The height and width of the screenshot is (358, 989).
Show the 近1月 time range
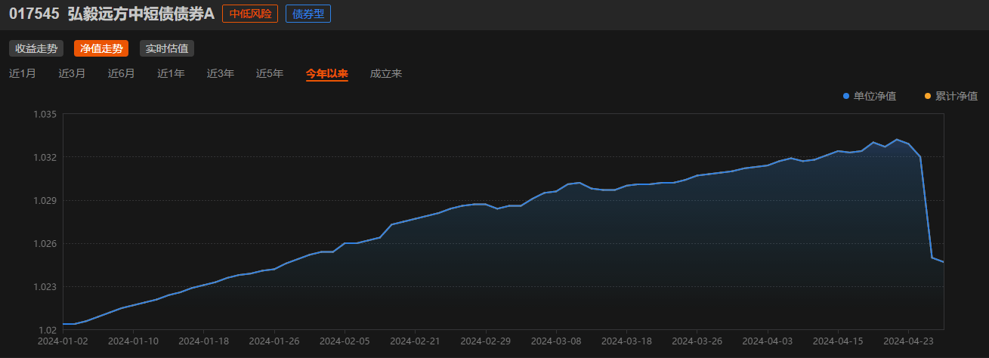tap(23, 73)
